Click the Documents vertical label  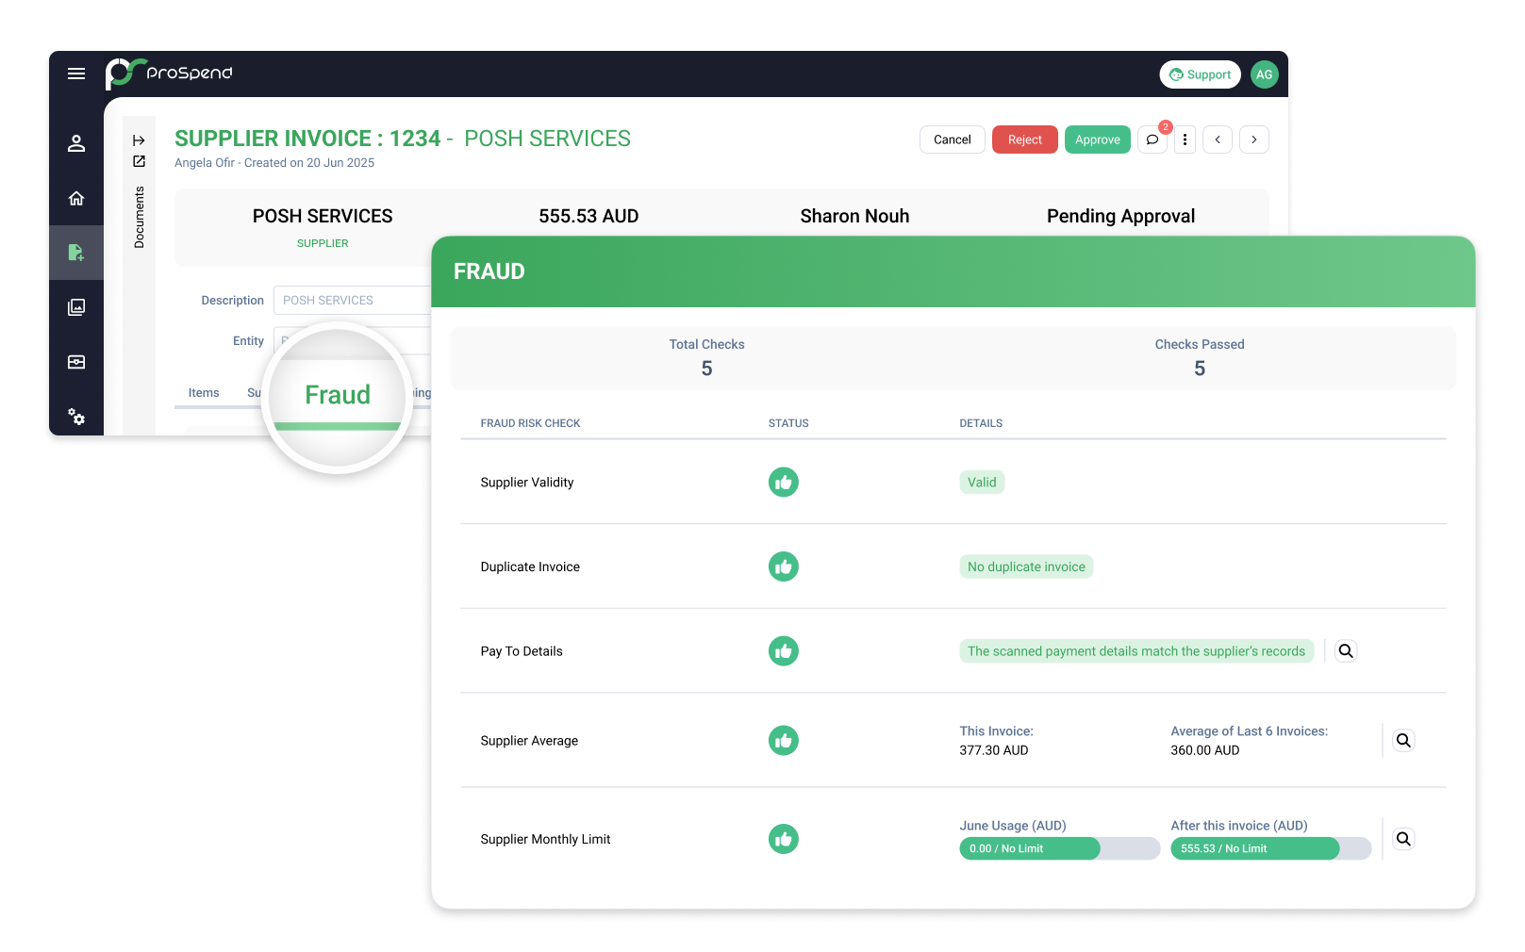click(139, 218)
